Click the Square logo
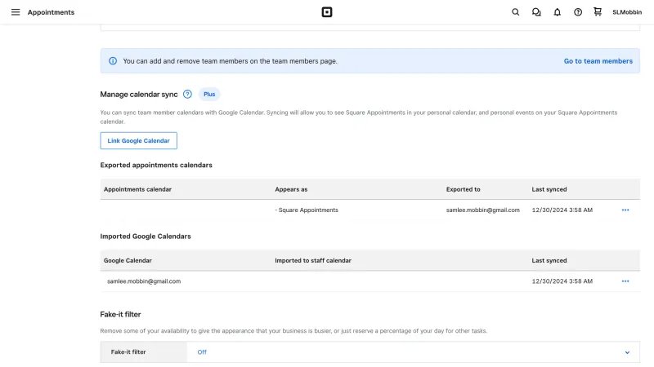 327,12
